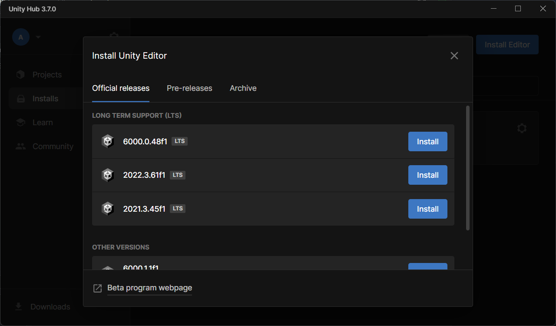
Task: Click the account avatar labeled A
Action: (20, 37)
